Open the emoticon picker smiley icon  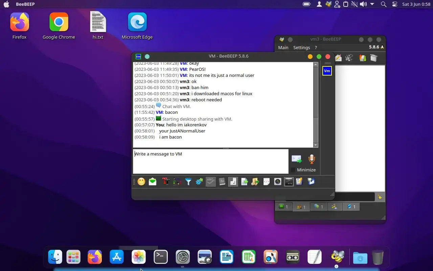pyautogui.click(x=141, y=182)
